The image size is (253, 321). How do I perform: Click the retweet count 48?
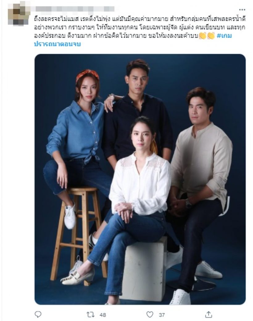coord(103,315)
